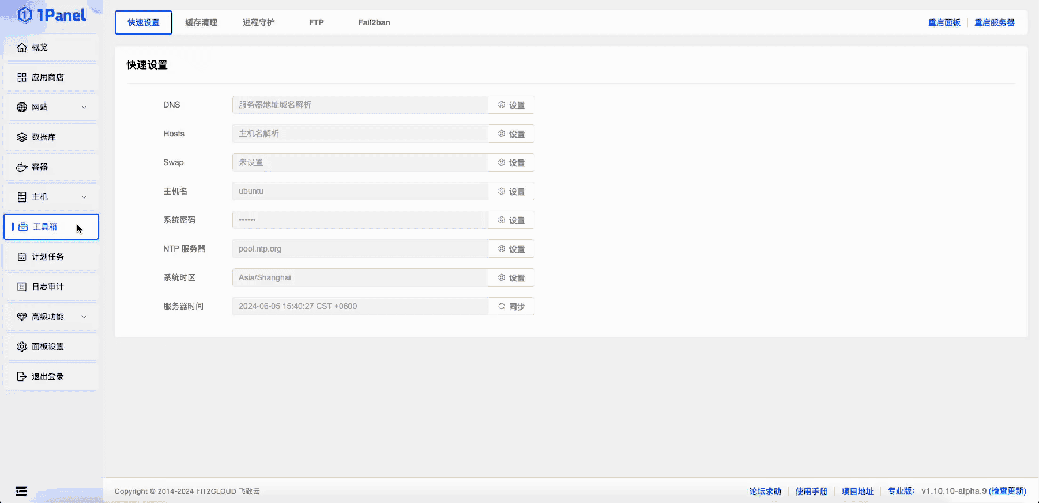Click the 工具箱 toolbox icon
The height and width of the screenshot is (503, 1039).
tap(23, 227)
